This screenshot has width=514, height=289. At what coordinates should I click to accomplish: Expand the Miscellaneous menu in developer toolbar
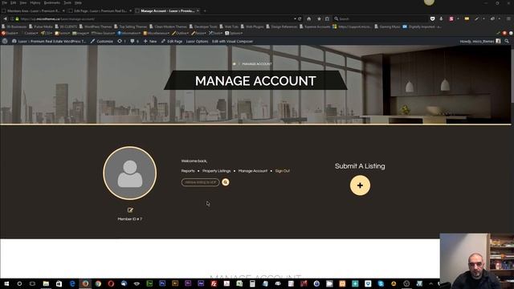click(x=157, y=33)
